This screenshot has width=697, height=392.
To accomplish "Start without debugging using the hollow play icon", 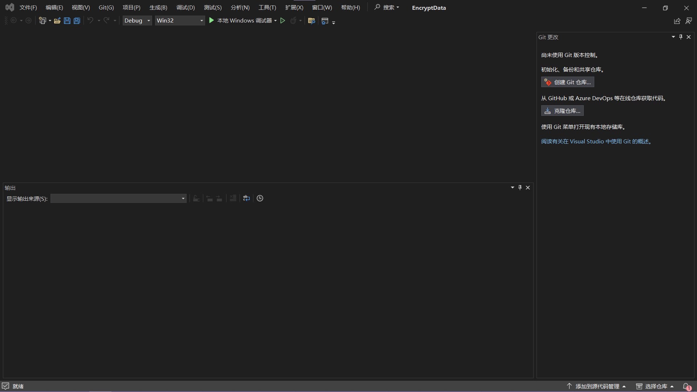I will (x=283, y=21).
